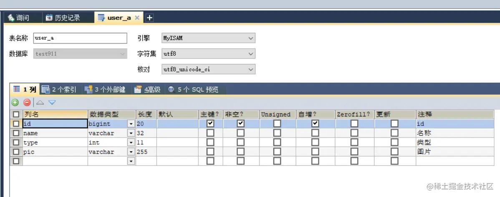Switch to 2 个索引 indexes tab
Screen dimensions: 500x197
[x=59, y=90]
